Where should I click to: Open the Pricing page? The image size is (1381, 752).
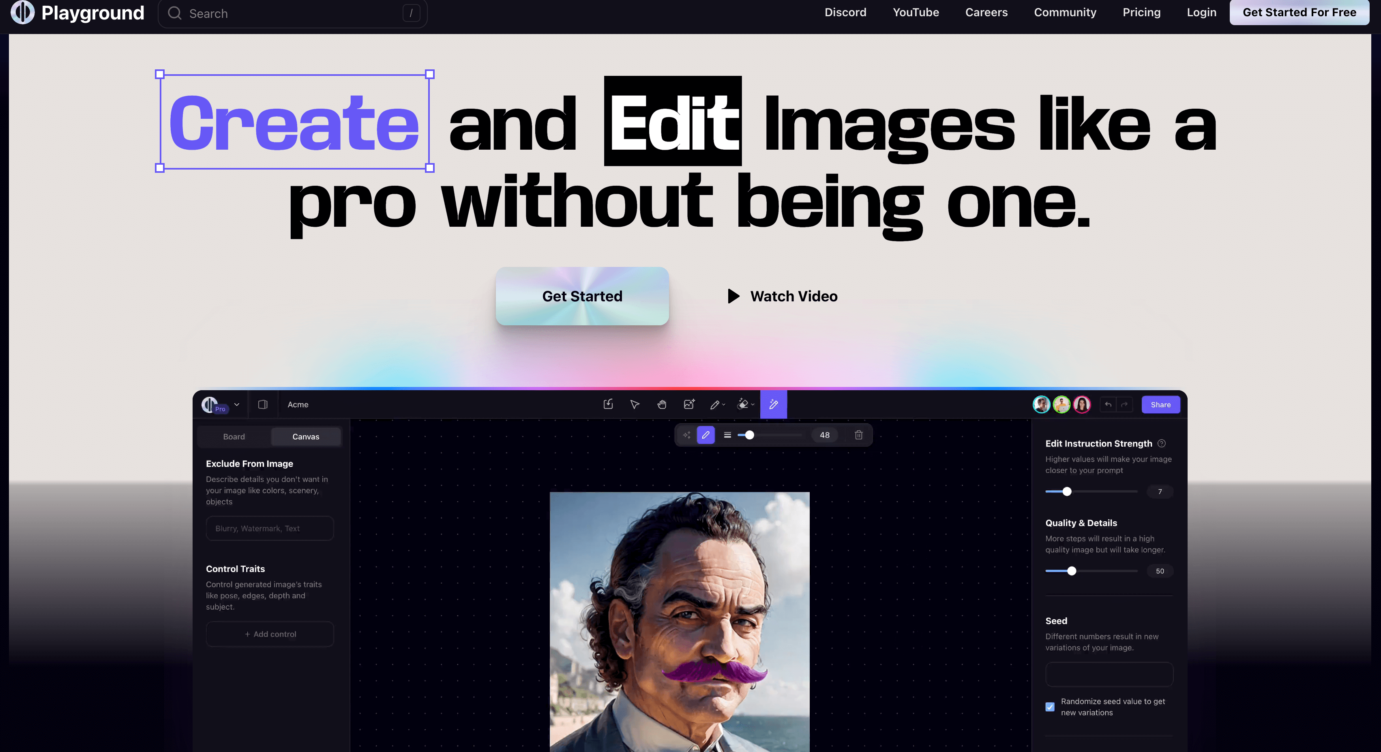pyautogui.click(x=1141, y=12)
